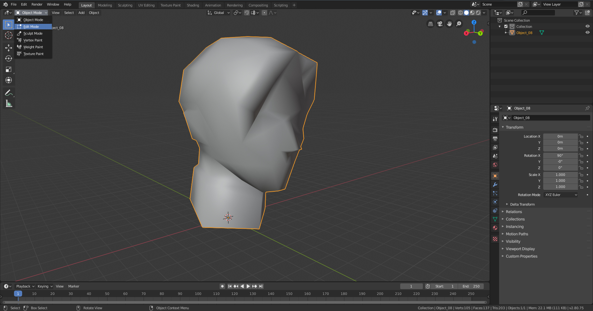The width and height of the screenshot is (593, 311).
Task: Open Rotation Mode XYZ Euler dropdown
Action: pos(561,195)
